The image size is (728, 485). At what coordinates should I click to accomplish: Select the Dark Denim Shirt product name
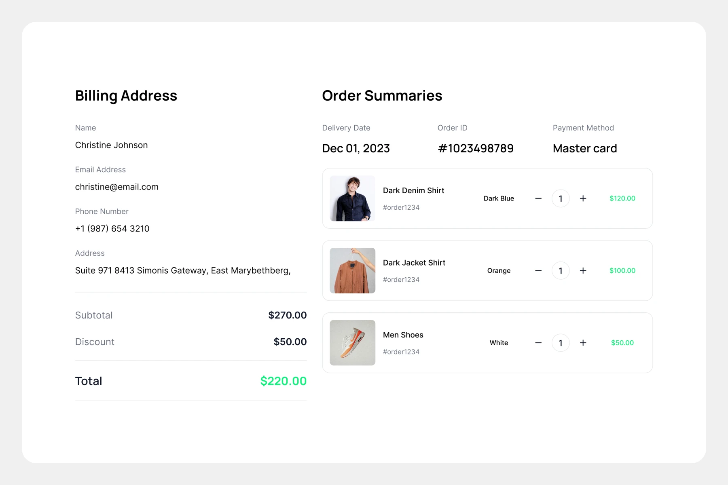tap(413, 190)
